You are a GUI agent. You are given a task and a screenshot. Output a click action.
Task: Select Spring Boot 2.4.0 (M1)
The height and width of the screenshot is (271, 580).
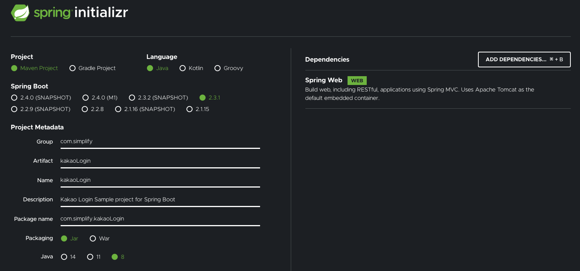[x=86, y=98]
